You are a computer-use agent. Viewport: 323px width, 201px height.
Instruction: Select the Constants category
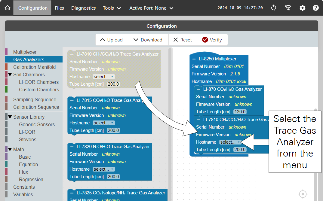pyautogui.click(x=24, y=187)
